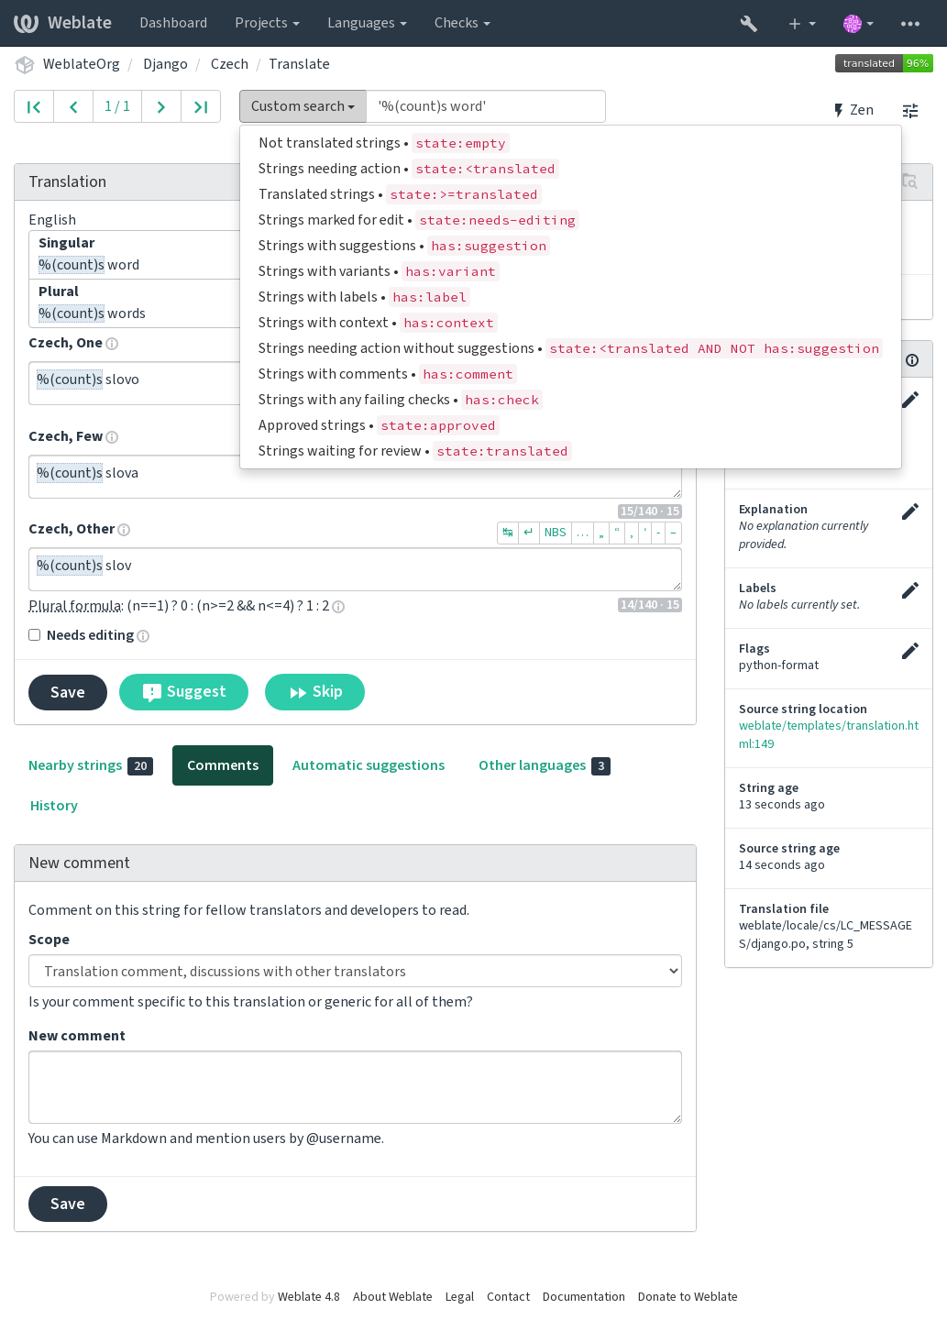Open the wrench management tools icon

(x=748, y=23)
